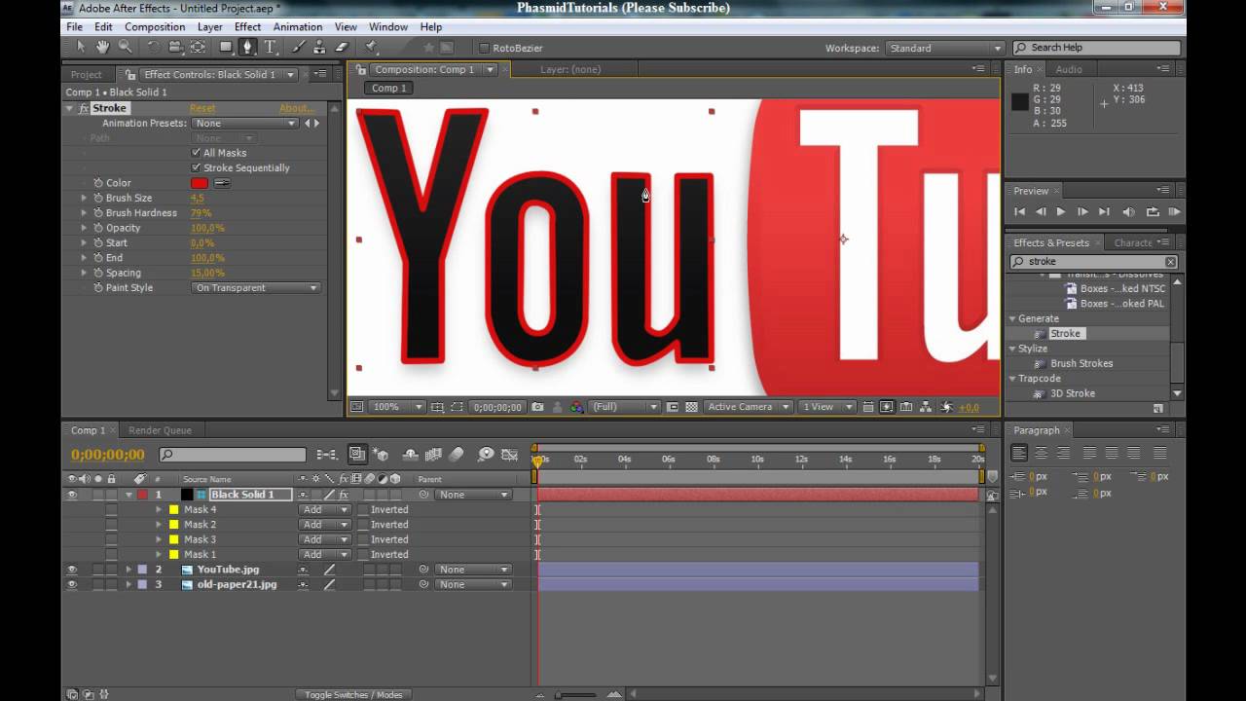Check Inverted for Mask 4
Viewport: 1246px width, 701px height.
362,509
